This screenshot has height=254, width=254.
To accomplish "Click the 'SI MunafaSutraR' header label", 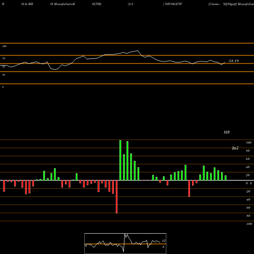I will (x=62, y=4).
